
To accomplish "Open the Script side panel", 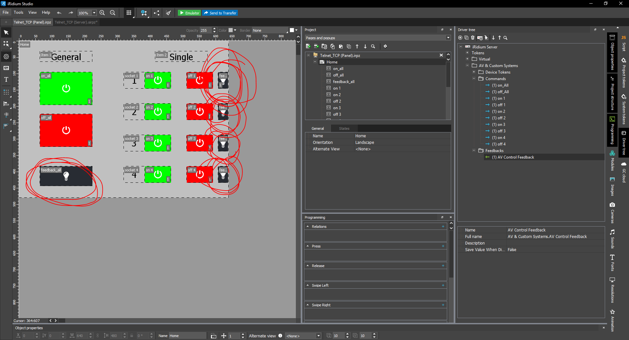I will tap(624, 43).
